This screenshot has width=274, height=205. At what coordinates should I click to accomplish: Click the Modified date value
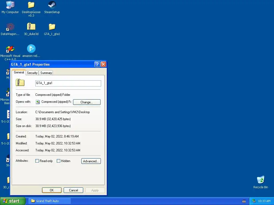pyautogui.click(x=58, y=143)
